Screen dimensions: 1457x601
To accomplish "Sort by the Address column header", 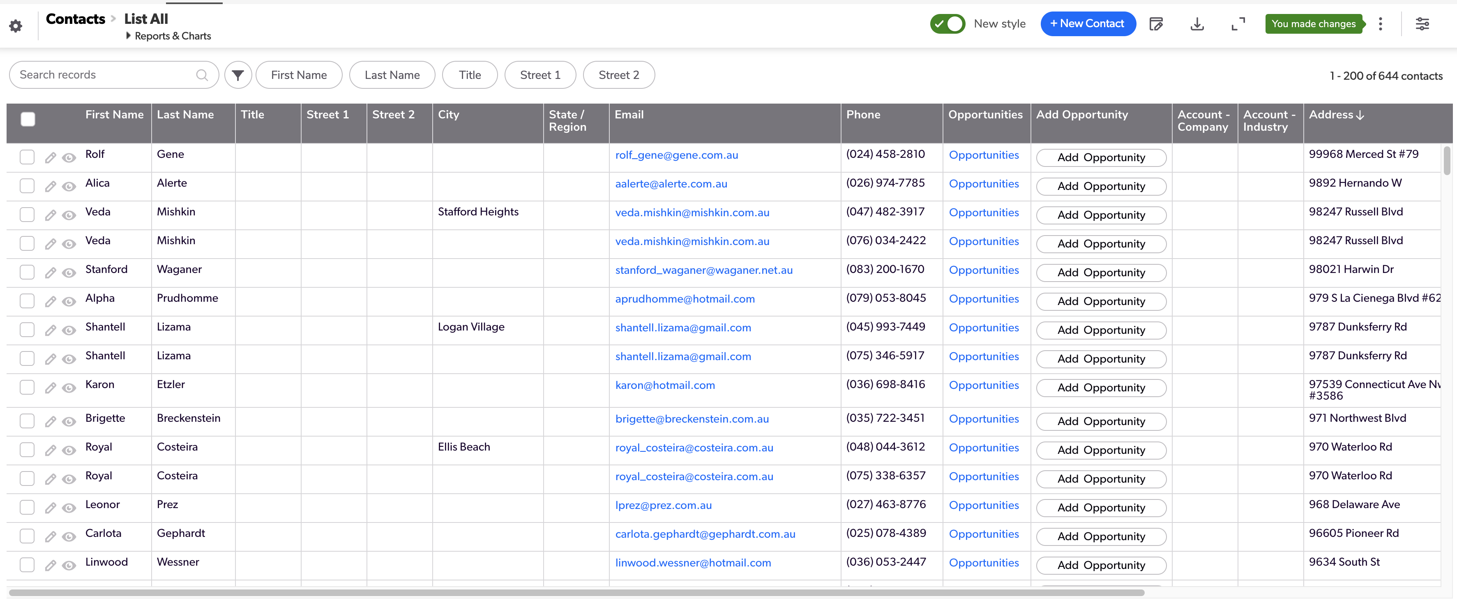I will tap(1337, 115).
